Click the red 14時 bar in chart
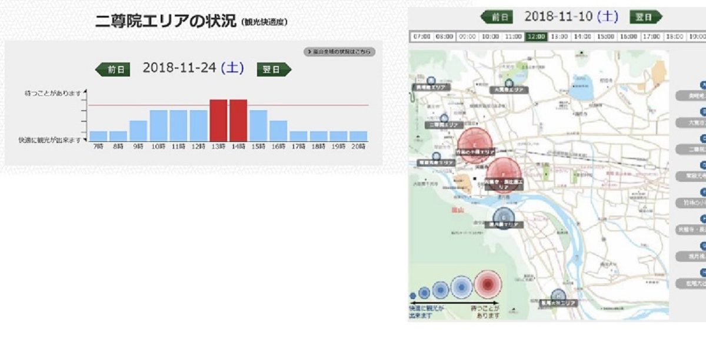The width and height of the screenshot is (706, 345). pyautogui.click(x=238, y=120)
